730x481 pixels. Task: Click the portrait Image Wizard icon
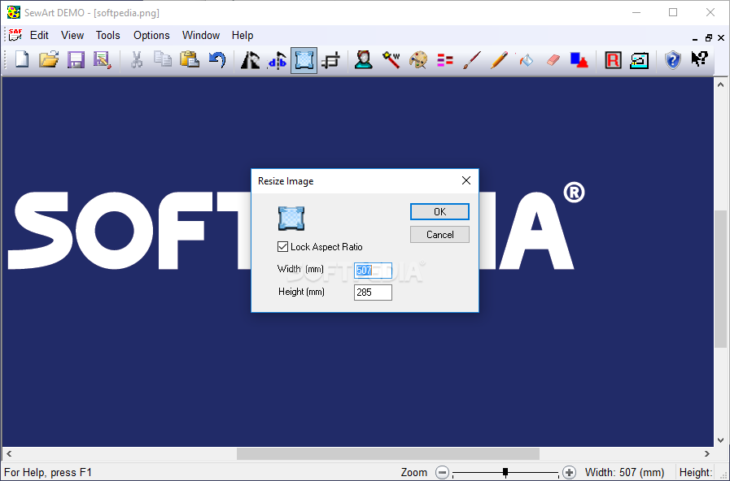(363, 60)
